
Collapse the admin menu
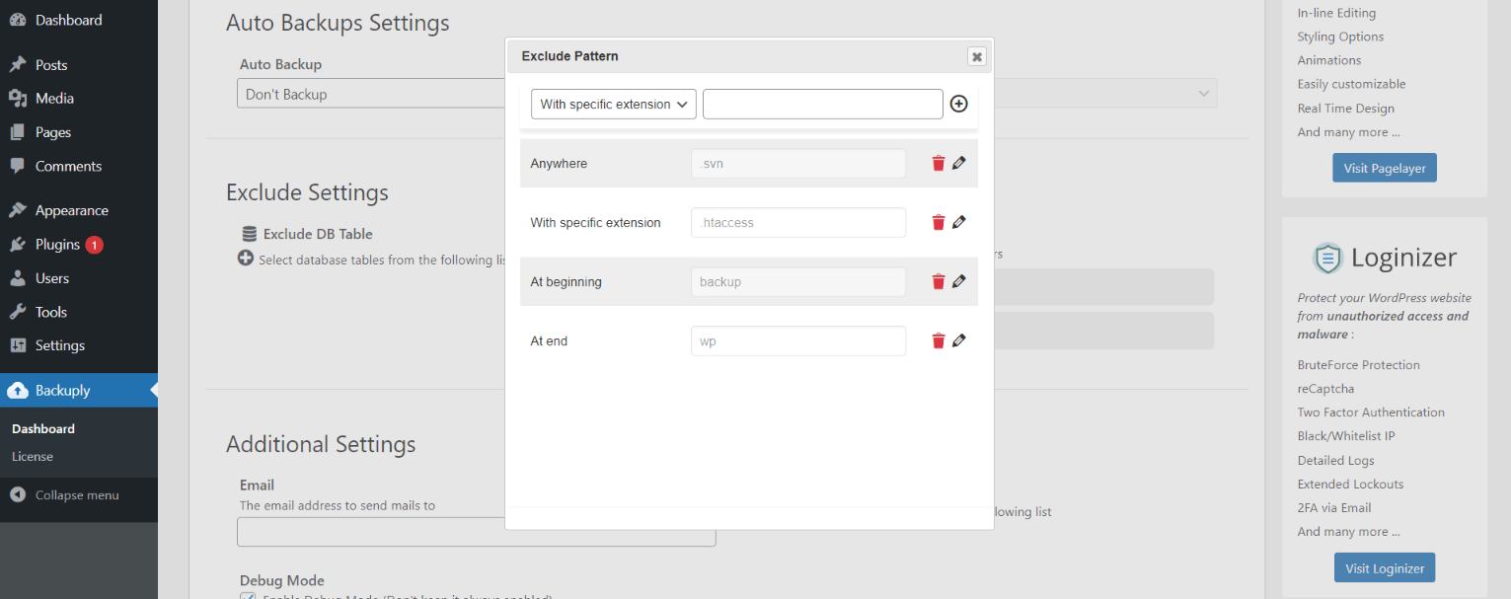pyautogui.click(x=65, y=494)
